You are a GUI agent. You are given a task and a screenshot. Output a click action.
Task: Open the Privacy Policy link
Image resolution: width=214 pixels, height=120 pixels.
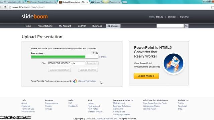tap(28, 112)
